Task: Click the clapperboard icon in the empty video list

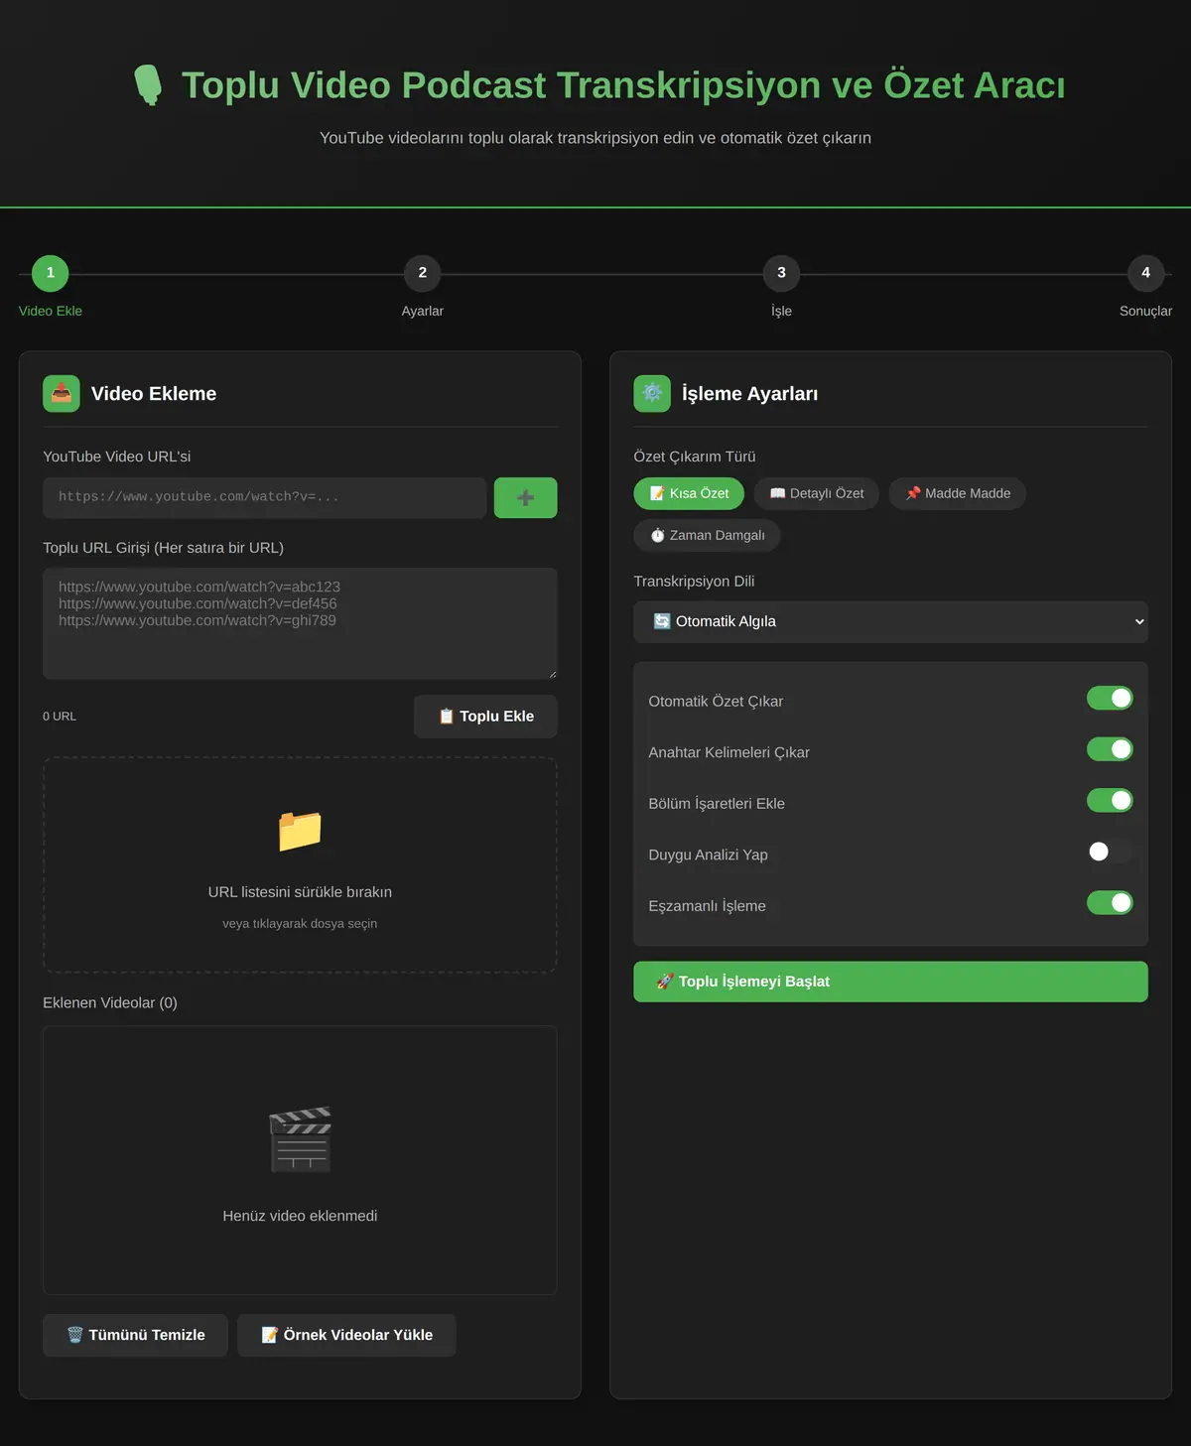Action: [300, 1139]
